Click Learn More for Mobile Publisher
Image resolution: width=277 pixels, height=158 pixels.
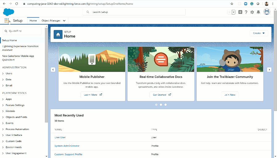click(x=92, y=95)
